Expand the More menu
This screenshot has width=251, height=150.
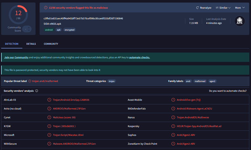[240, 8]
